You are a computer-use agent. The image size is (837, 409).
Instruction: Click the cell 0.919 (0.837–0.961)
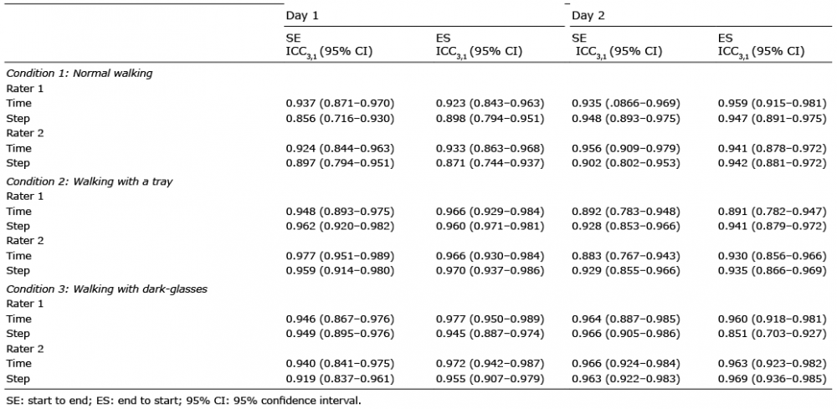coord(340,379)
